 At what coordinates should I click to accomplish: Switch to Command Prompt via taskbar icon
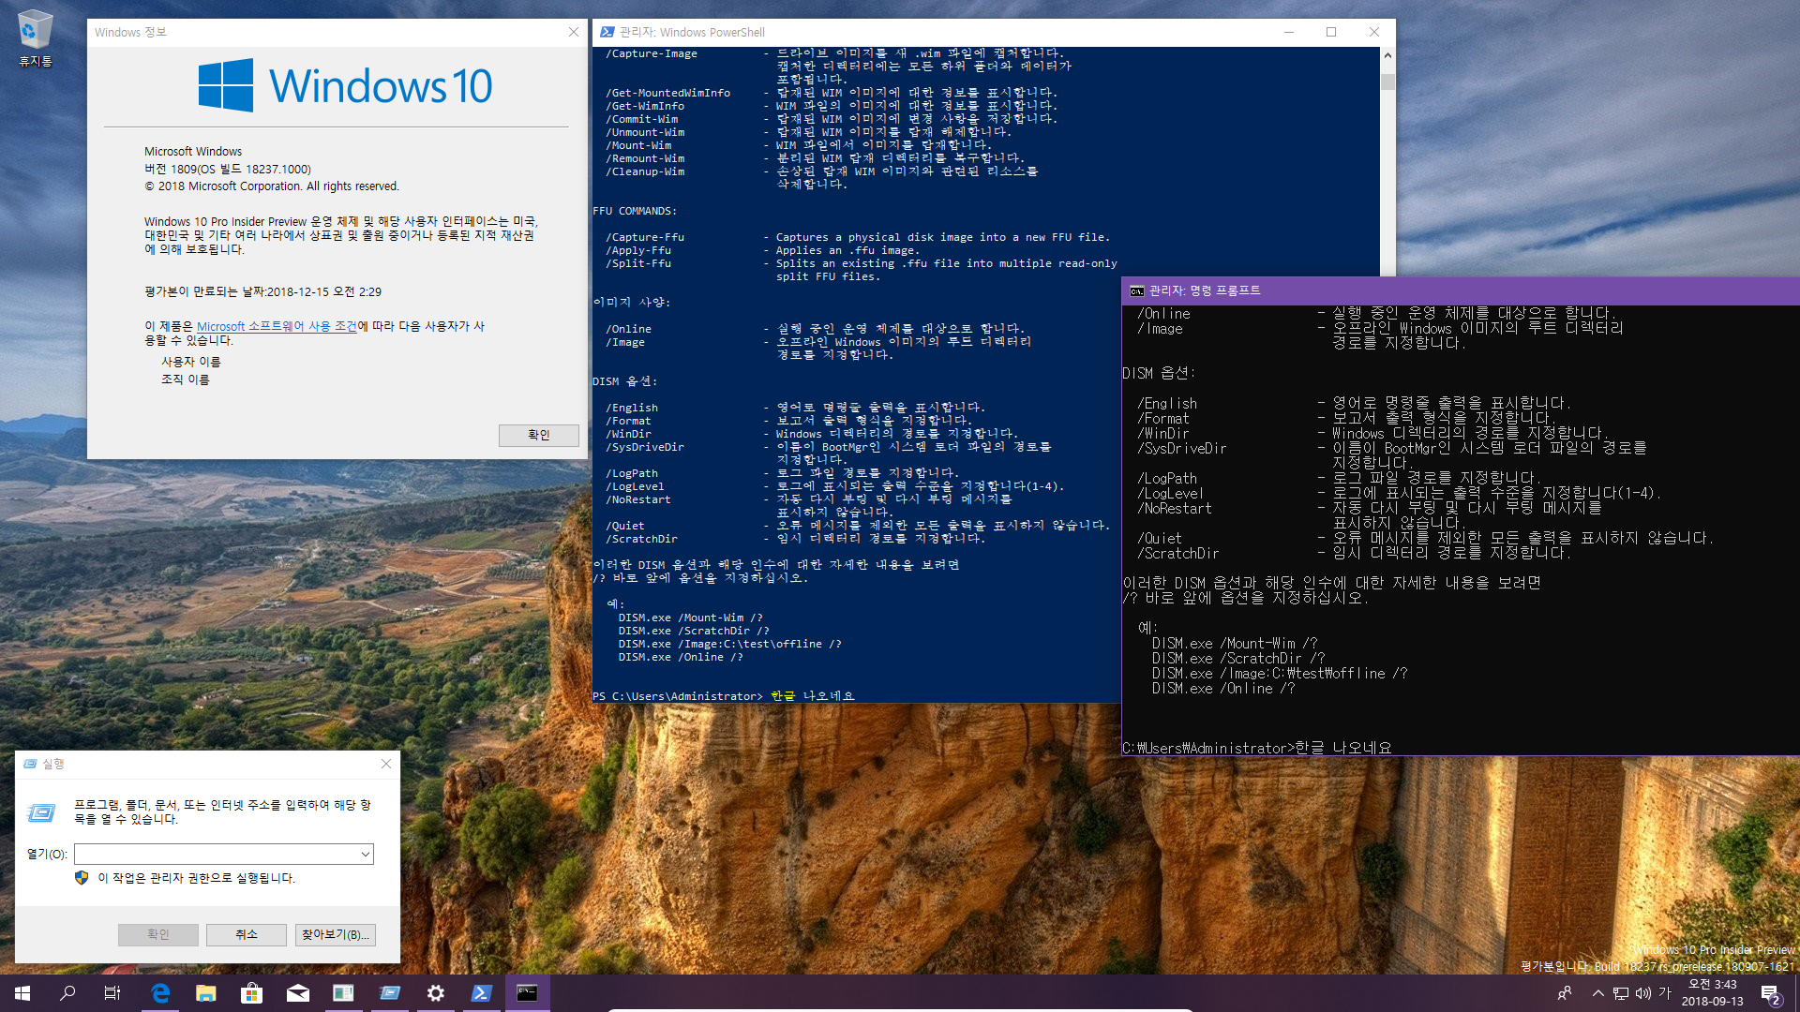(x=527, y=993)
